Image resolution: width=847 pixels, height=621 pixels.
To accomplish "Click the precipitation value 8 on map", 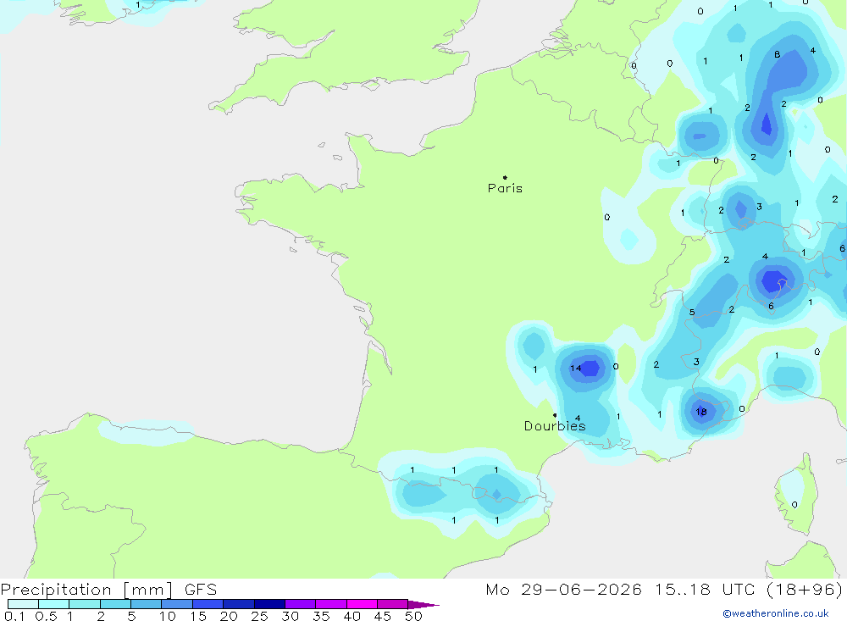I will tap(778, 54).
